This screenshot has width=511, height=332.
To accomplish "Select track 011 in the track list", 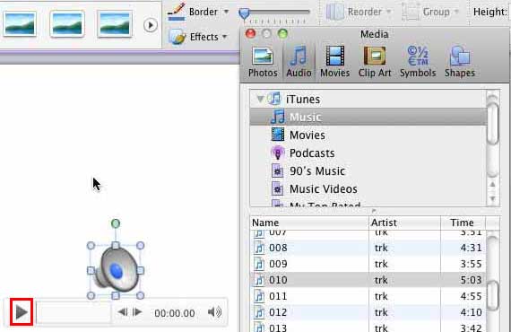I will (368, 296).
